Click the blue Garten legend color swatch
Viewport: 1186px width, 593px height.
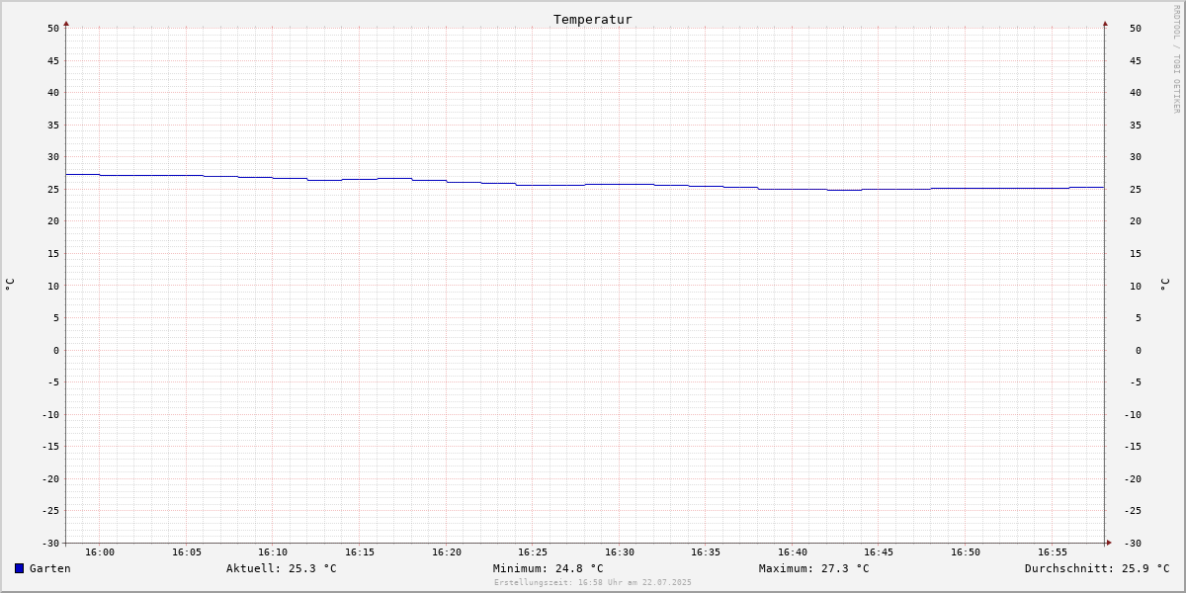point(19,568)
